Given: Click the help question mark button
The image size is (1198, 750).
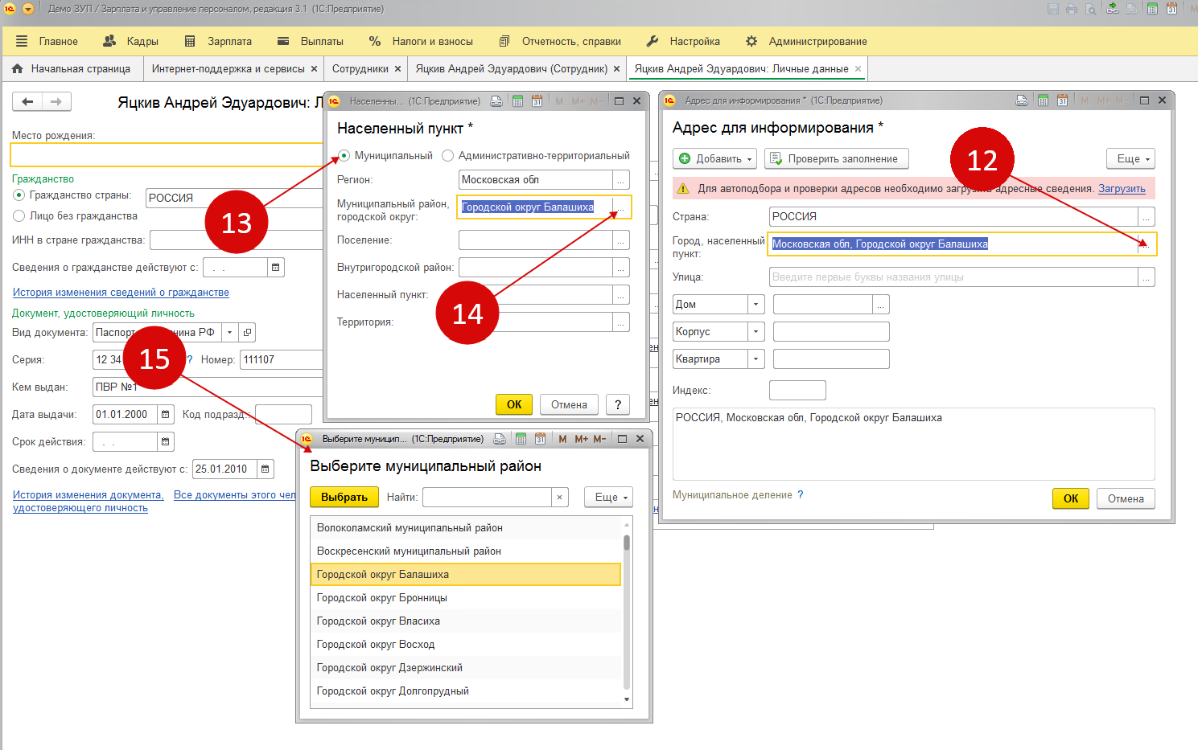Looking at the screenshot, I should (x=617, y=405).
